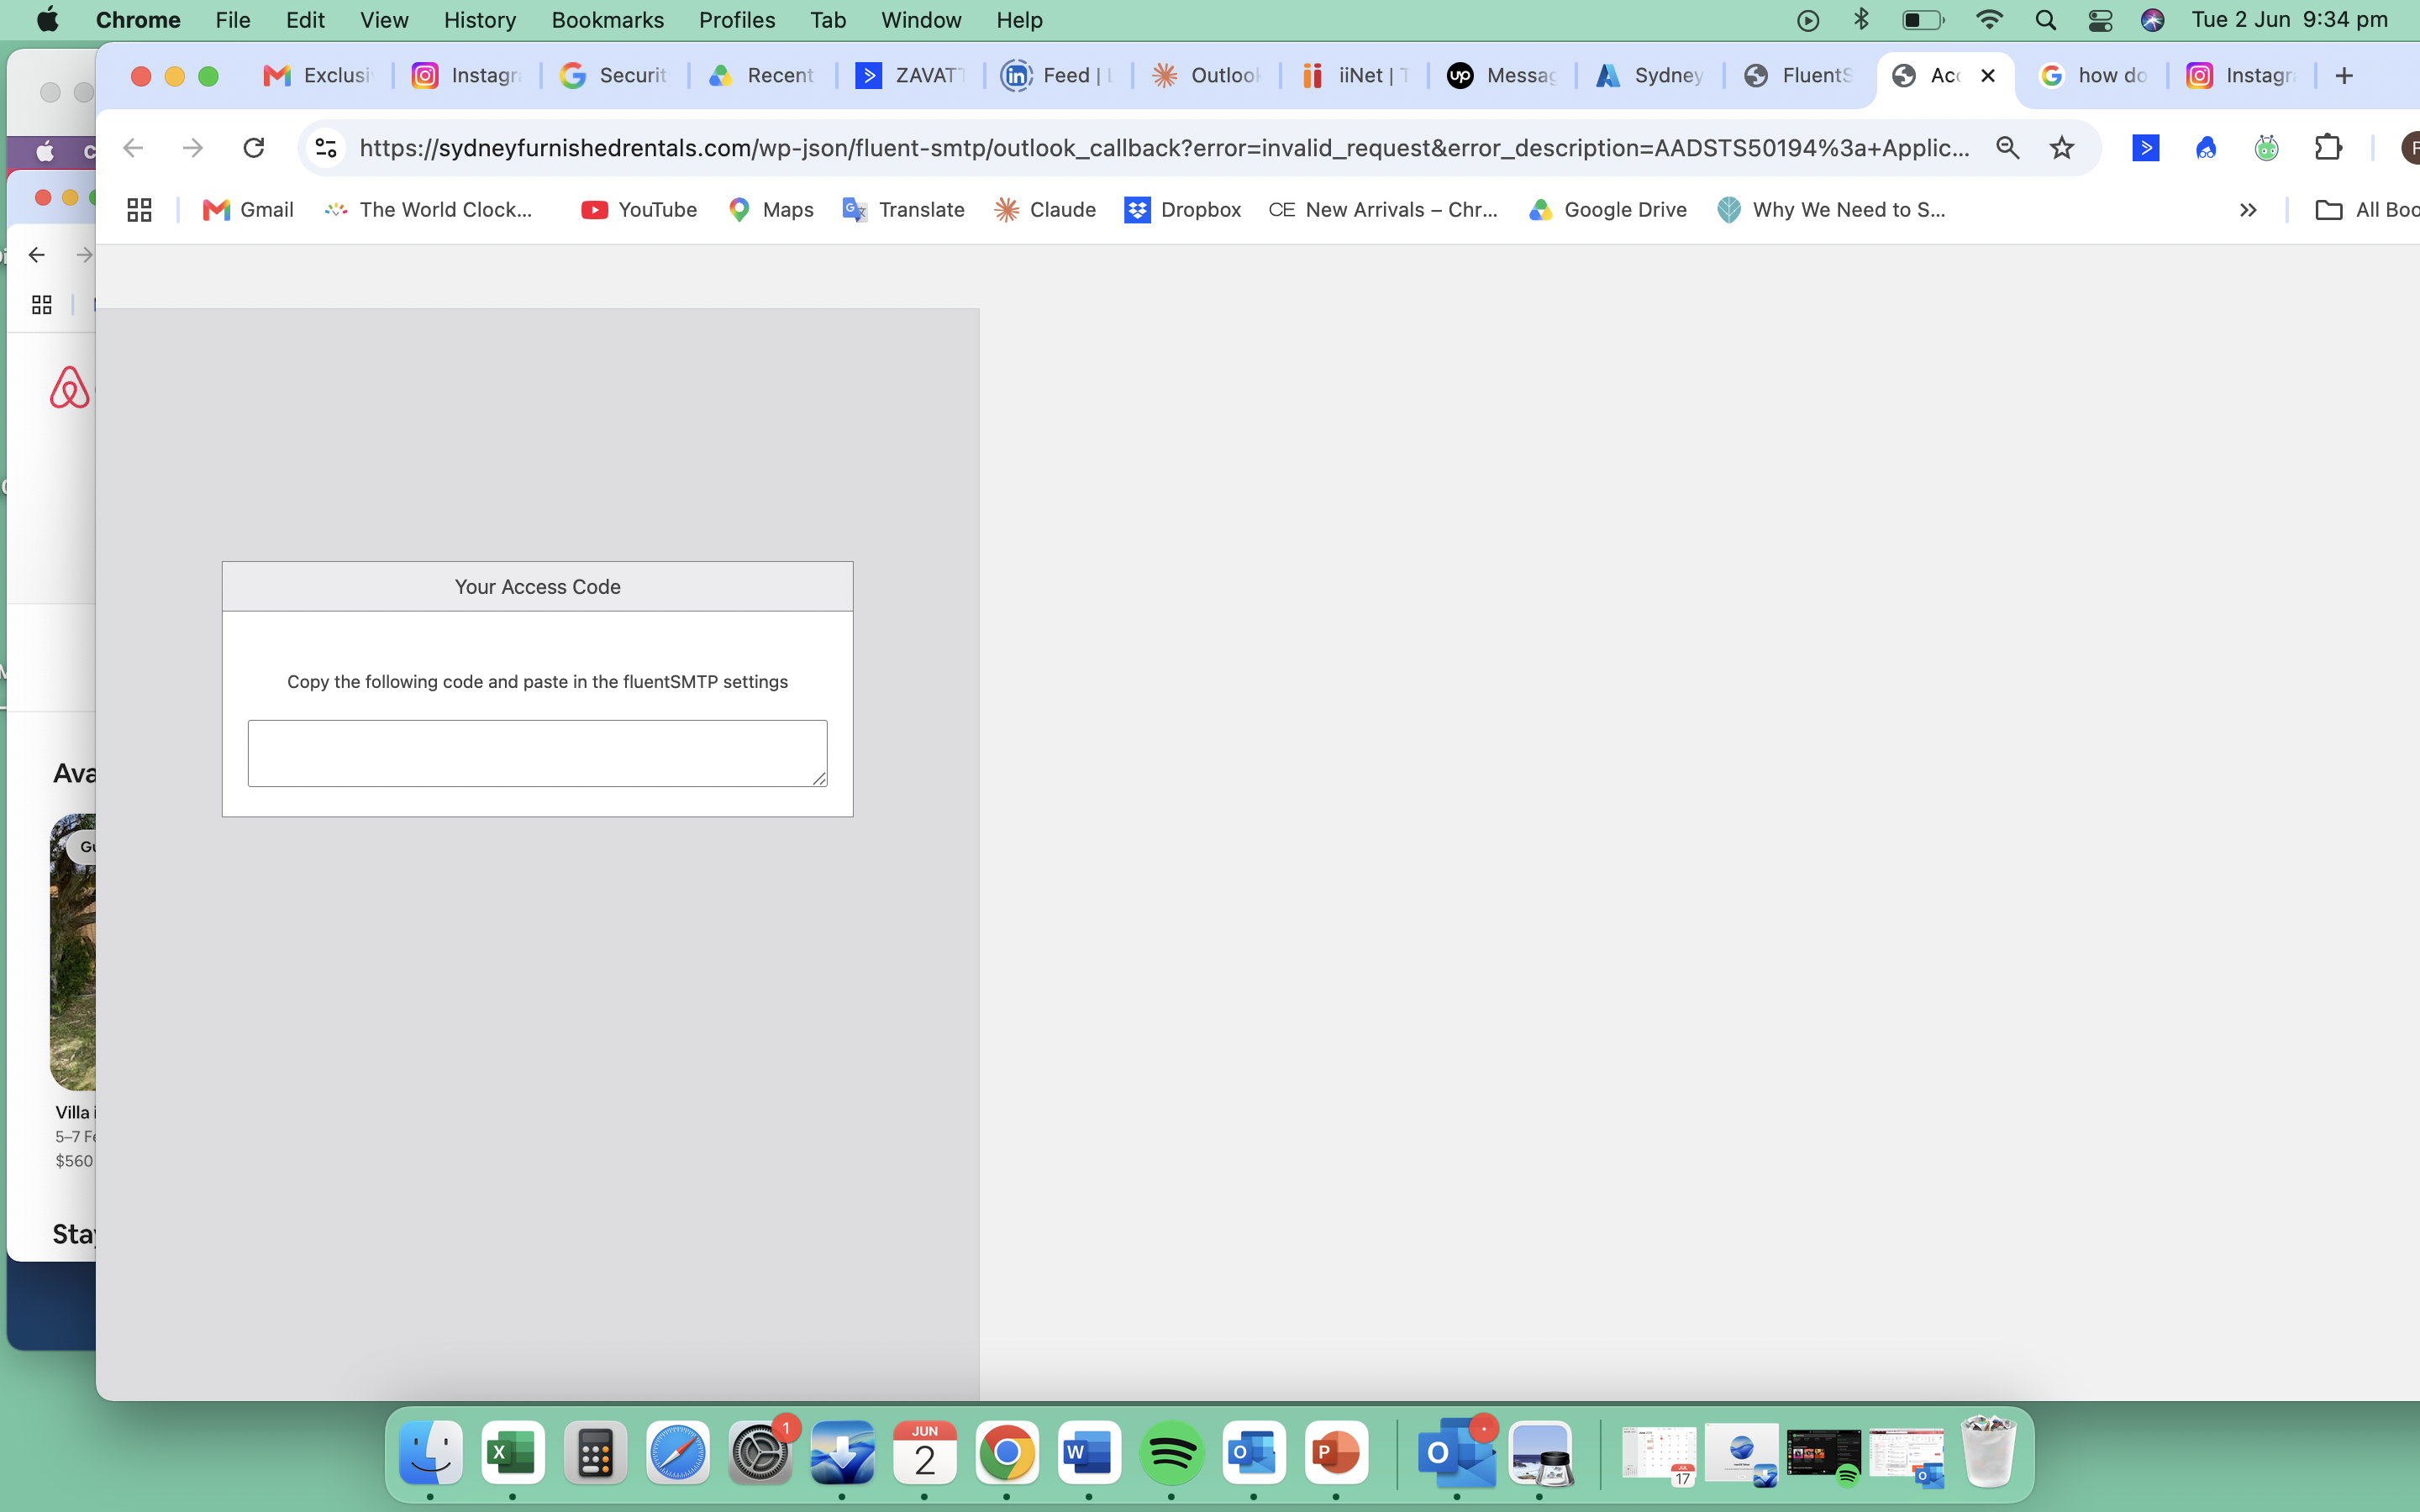
Task: Launch PowerPoint from the Dock
Action: click(1336, 1454)
